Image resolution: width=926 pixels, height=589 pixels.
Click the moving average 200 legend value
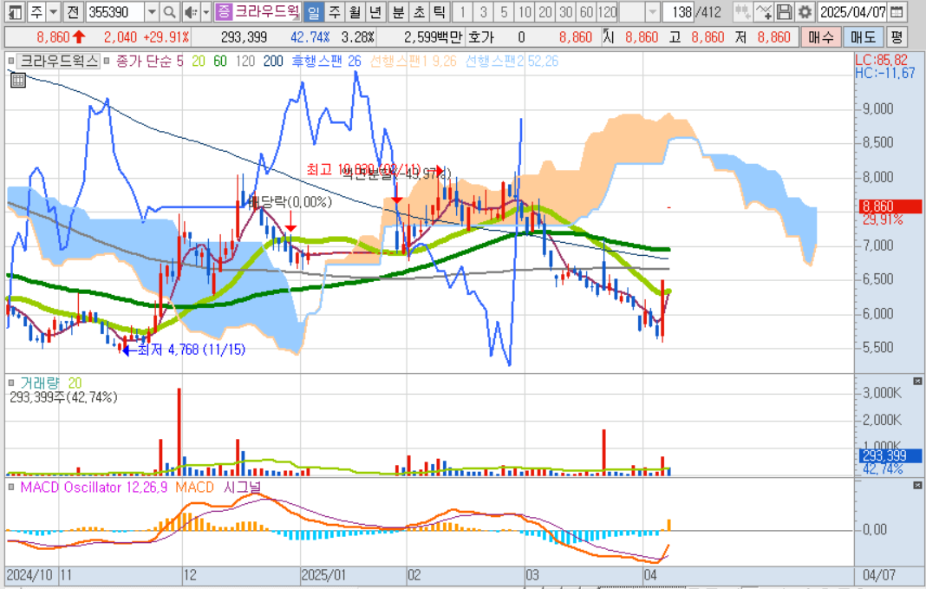coord(273,61)
